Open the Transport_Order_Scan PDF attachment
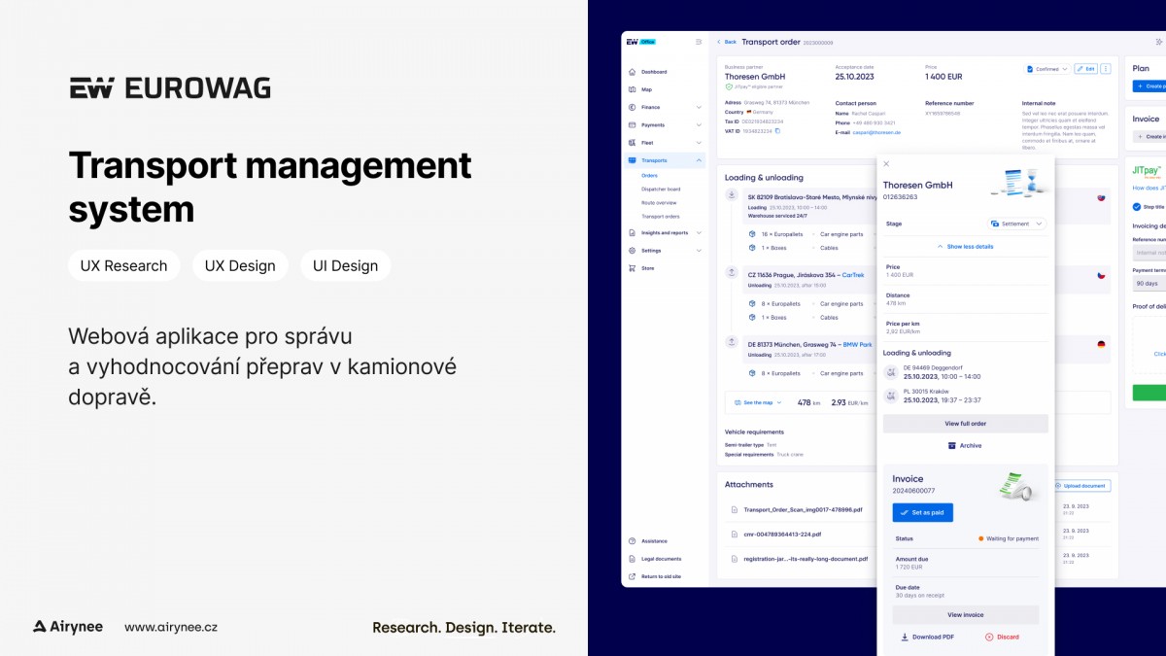Viewport: 1166px width, 656px height. pyautogui.click(x=803, y=509)
